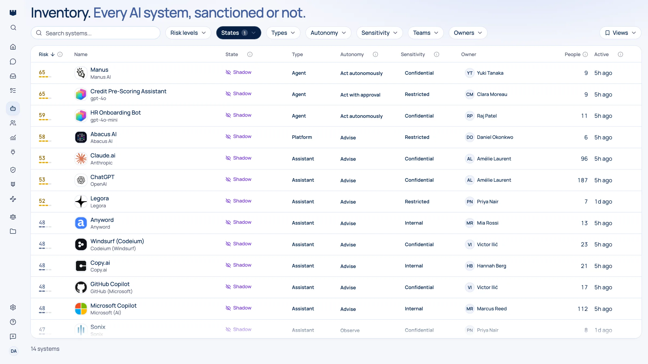648x364 pixels.
Task: Click the Name column header
Action: click(81, 54)
